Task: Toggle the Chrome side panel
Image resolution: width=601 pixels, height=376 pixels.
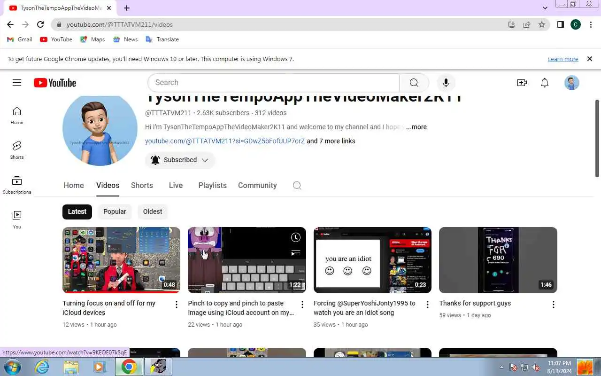Action: point(560,24)
